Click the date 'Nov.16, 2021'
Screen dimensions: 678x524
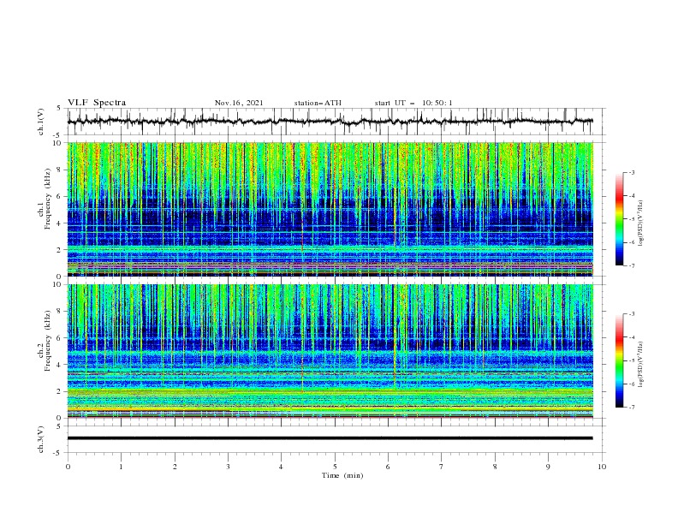[239, 103]
